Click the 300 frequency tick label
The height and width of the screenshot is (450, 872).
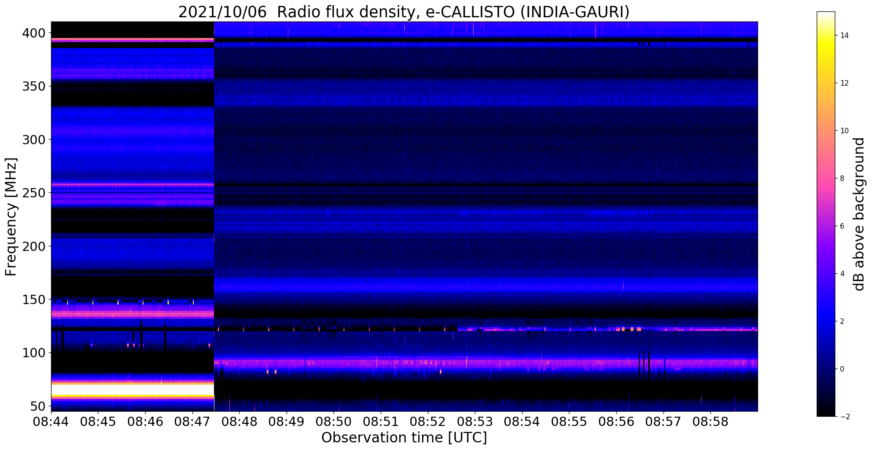33,139
